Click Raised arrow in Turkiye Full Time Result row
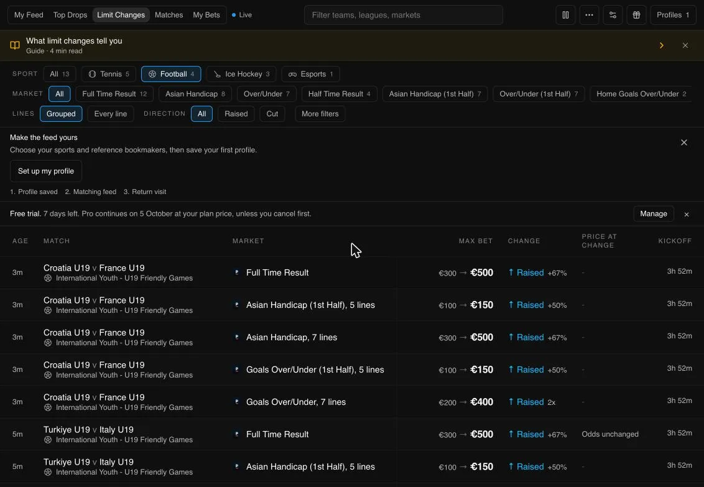The image size is (704, 487). click(x=511, y=434)
